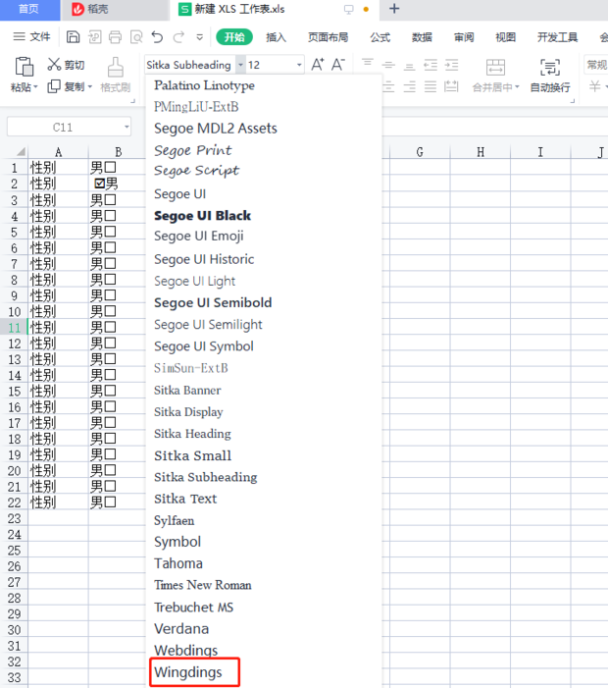
Task: Click the increase indent icon
Action: [x=451, y=66]
